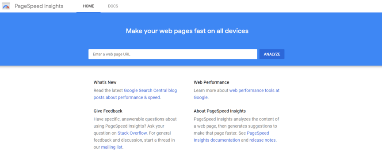Click the 'Give Feedback' heading
This screenshot has height=165, width=382.
[108, 111]
